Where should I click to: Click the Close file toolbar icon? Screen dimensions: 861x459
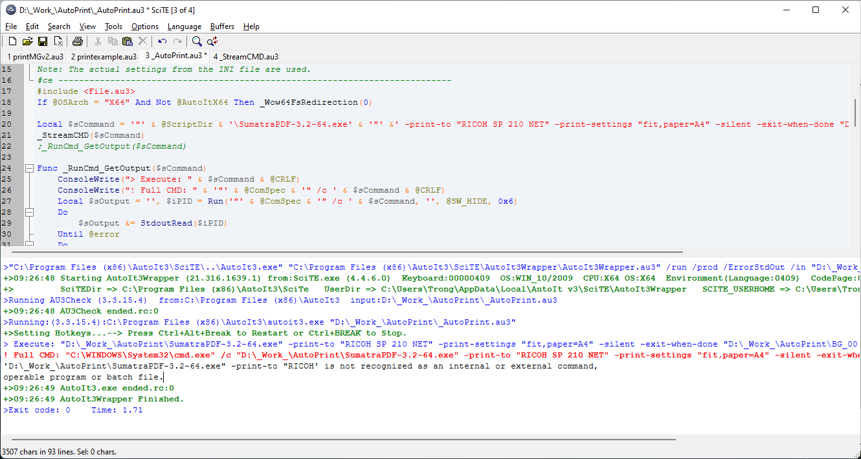tap(58, 41)
